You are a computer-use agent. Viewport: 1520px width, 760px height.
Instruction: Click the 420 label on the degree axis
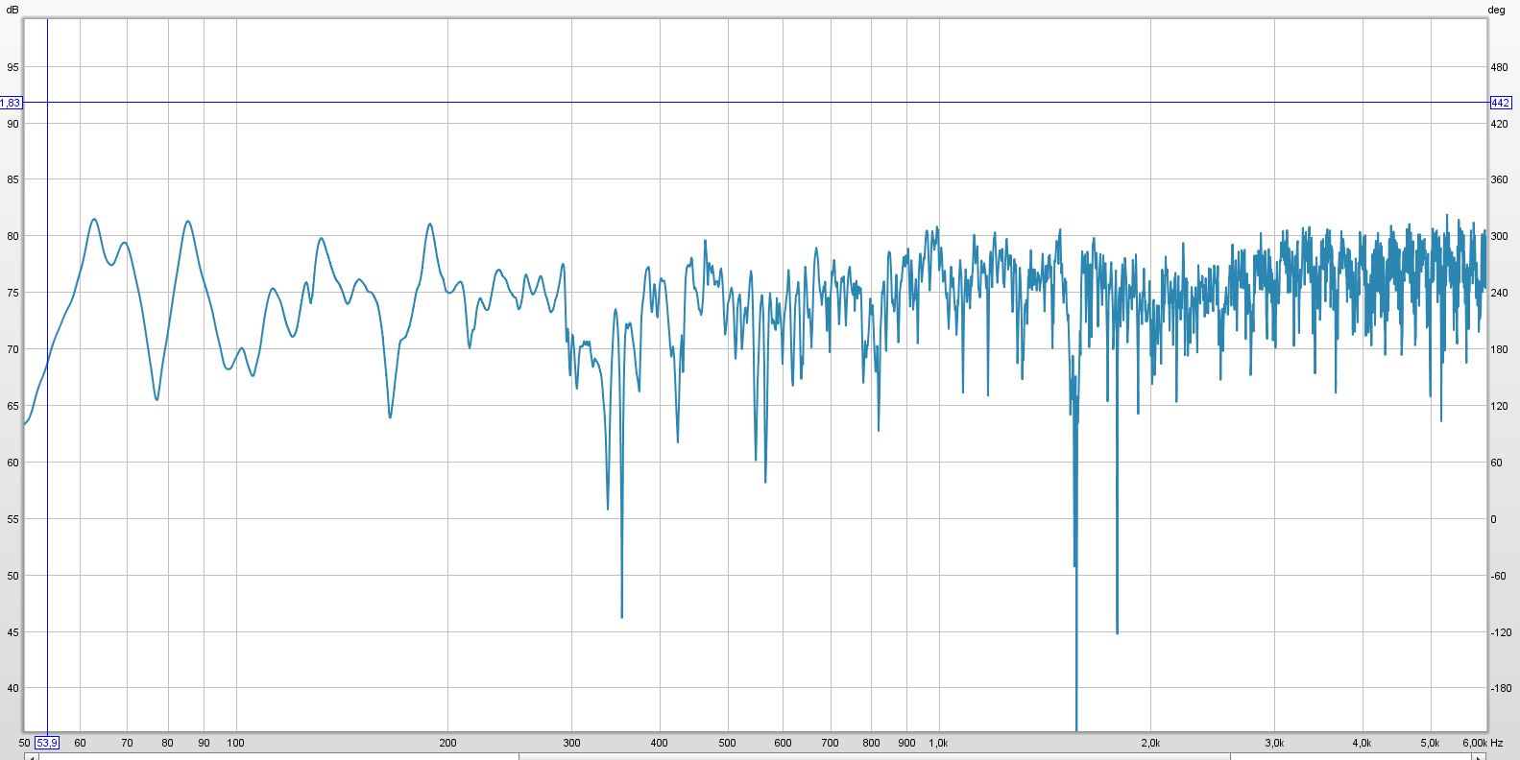(1499, 124)
